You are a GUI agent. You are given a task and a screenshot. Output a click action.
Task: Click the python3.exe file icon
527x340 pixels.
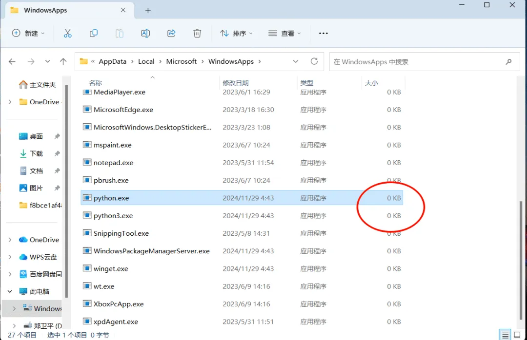pos(87,215)
